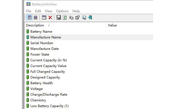
Task: Open the Properties toolbar icon
Action: 77,17
